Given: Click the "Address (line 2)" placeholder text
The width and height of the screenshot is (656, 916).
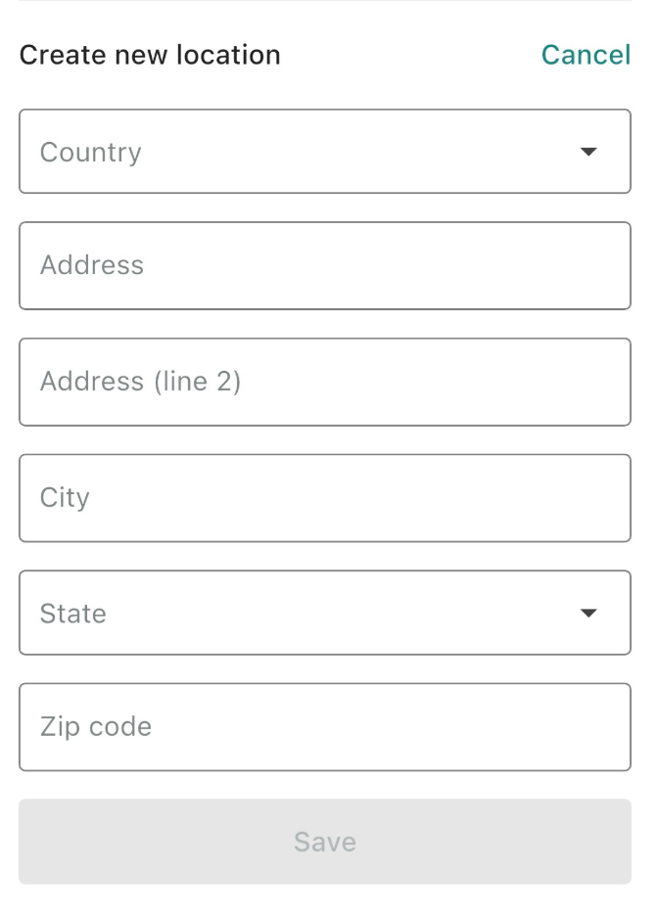Looking at the screenshot, I should (x=140, y=382).
